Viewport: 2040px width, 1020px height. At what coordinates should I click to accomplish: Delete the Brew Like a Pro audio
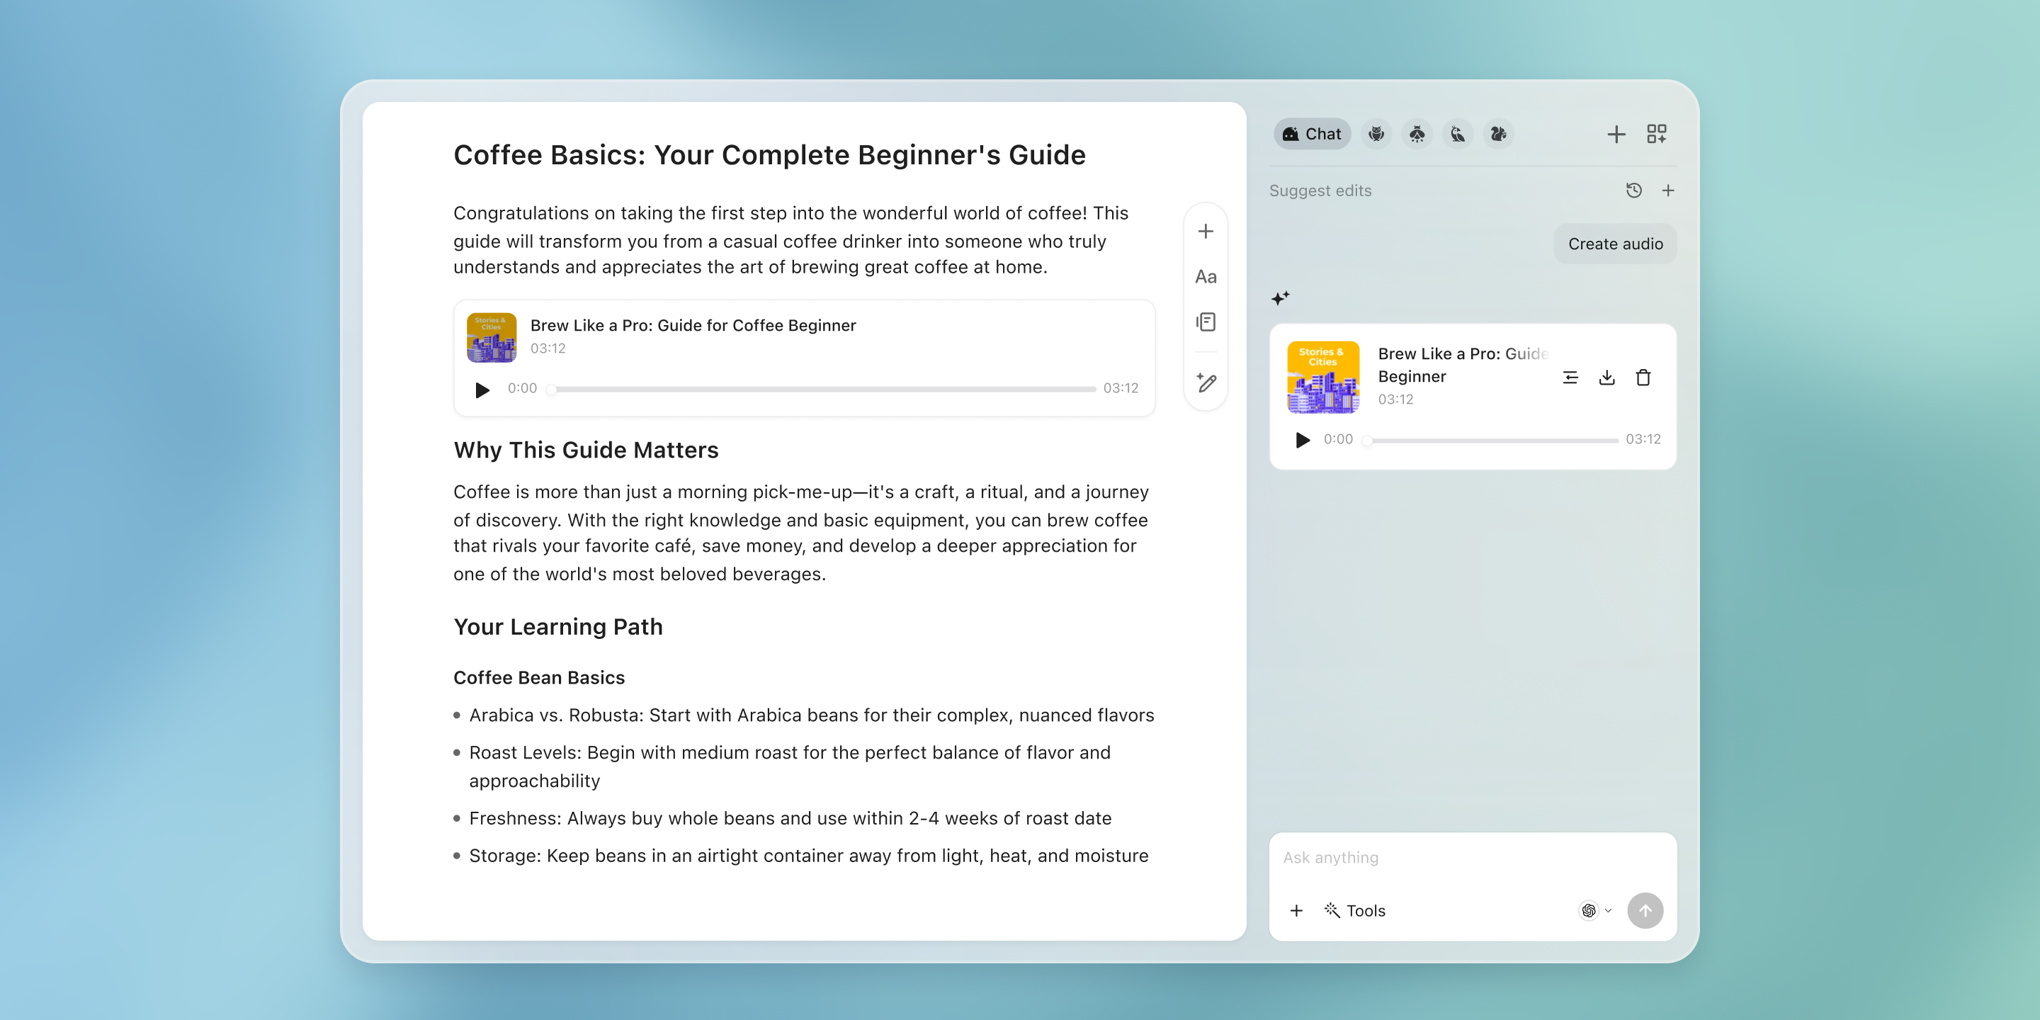pos(1643,378)
